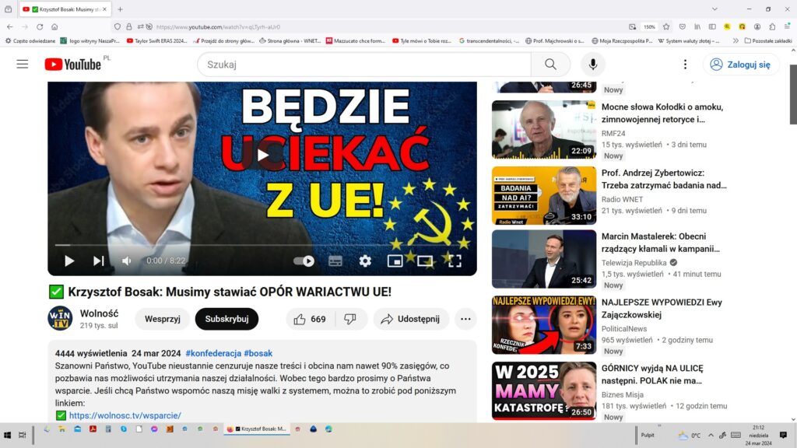
Task: Click the page vertical scrollbar
Action: tap(793, 94)
